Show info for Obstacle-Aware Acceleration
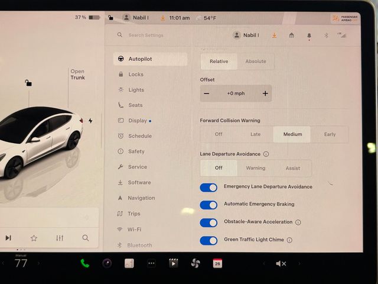Image resolution: width=378 pixels, height=284 pixels. tap(298, 222)
